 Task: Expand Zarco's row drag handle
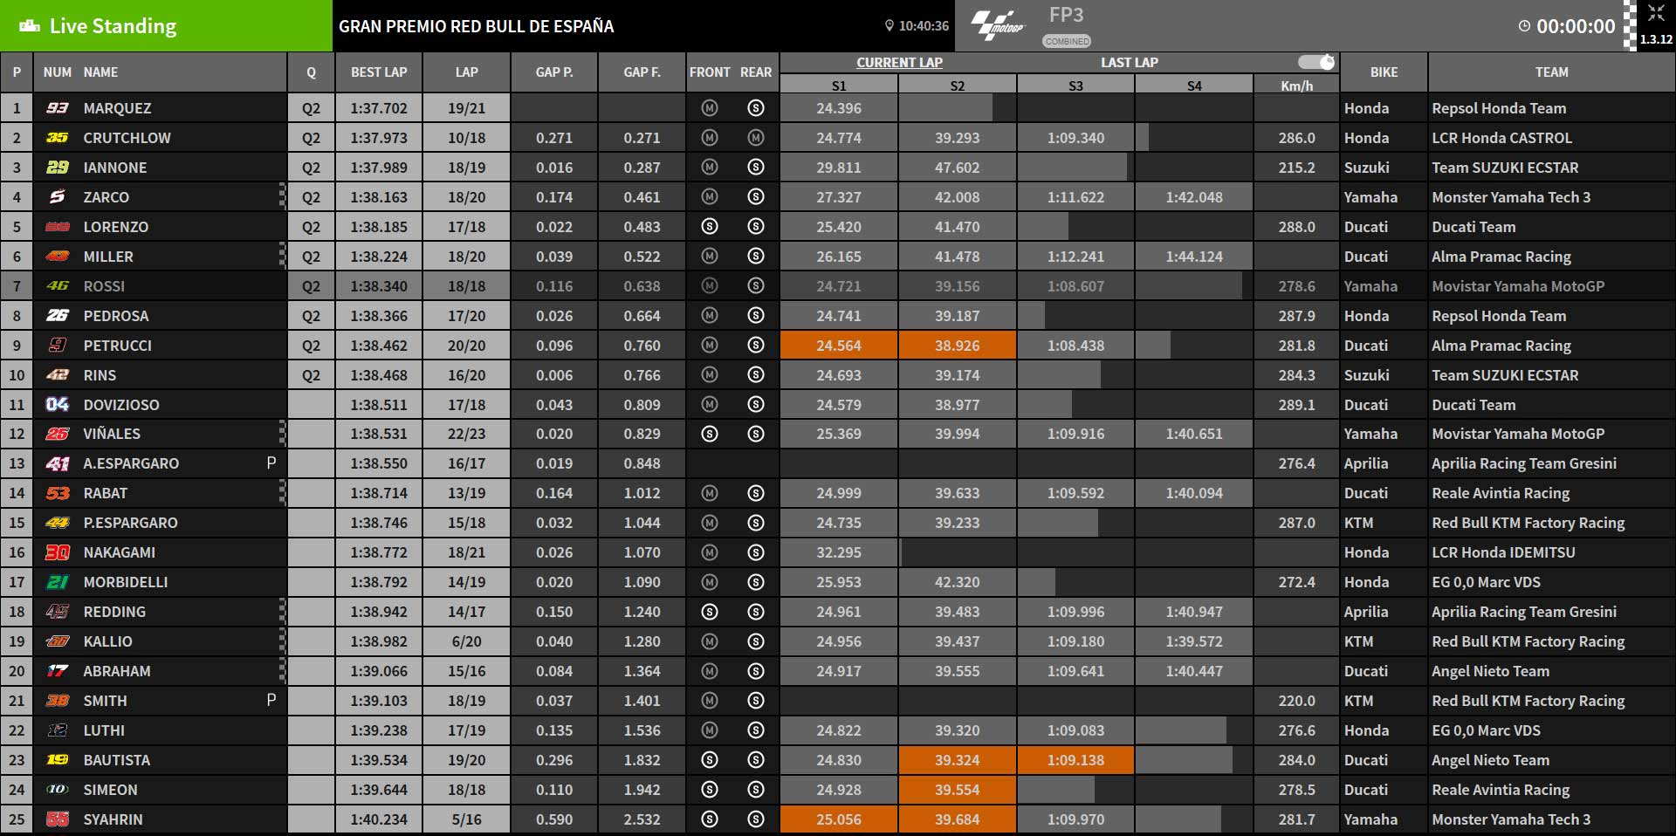tap(282, 197)
